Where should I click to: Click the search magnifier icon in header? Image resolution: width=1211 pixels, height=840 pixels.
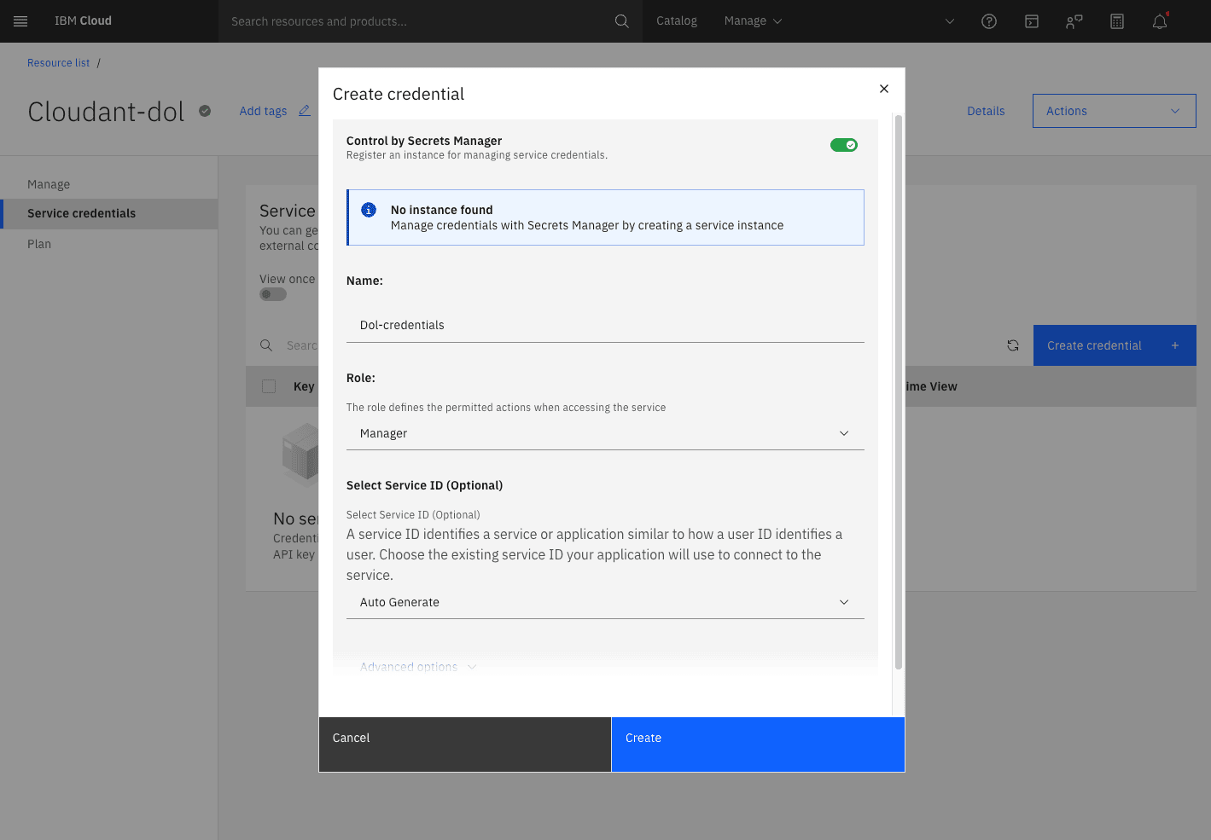(622, 21)
